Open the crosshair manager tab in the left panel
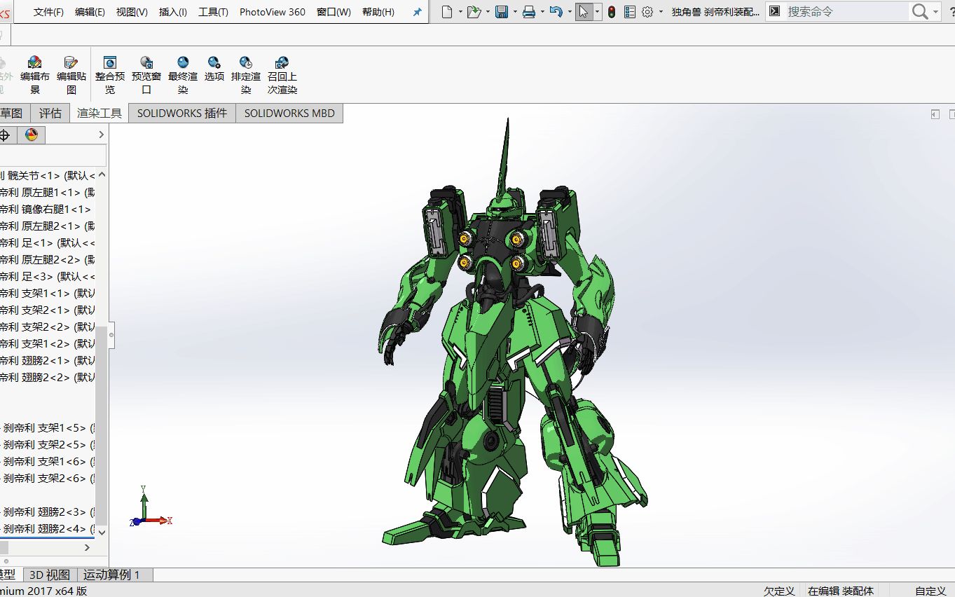955x597 pixels. pos(5,135)
